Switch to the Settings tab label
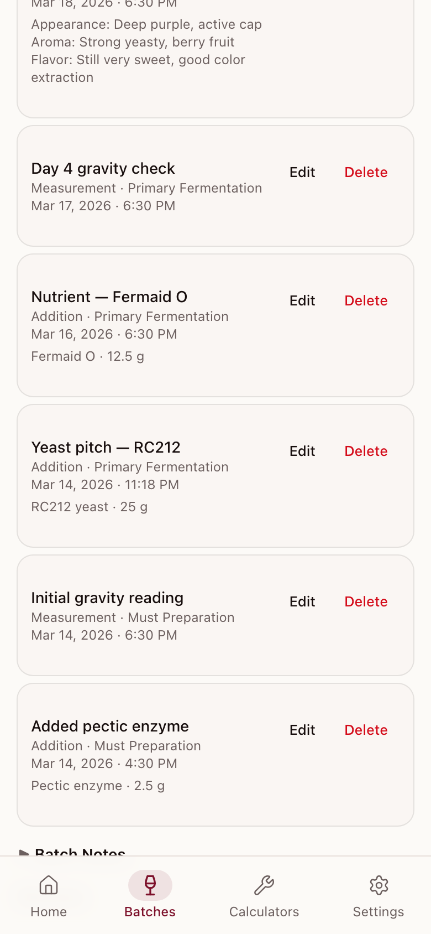 379,912
